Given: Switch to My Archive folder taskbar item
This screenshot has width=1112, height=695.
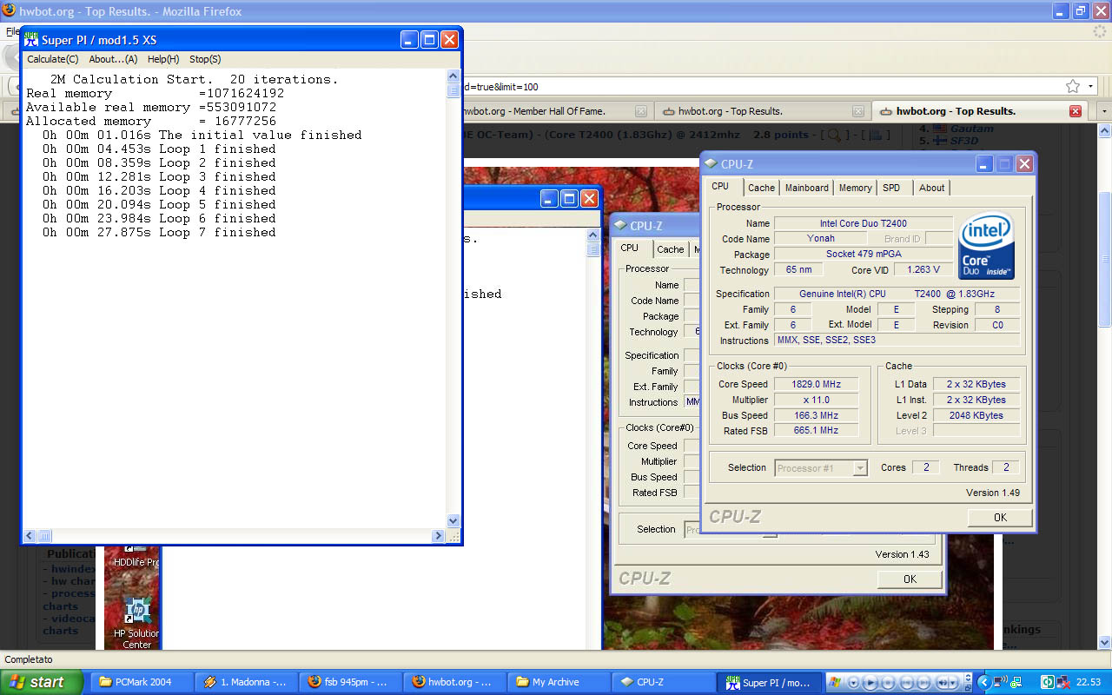Looking at the screenshot, I should point(559,682).
